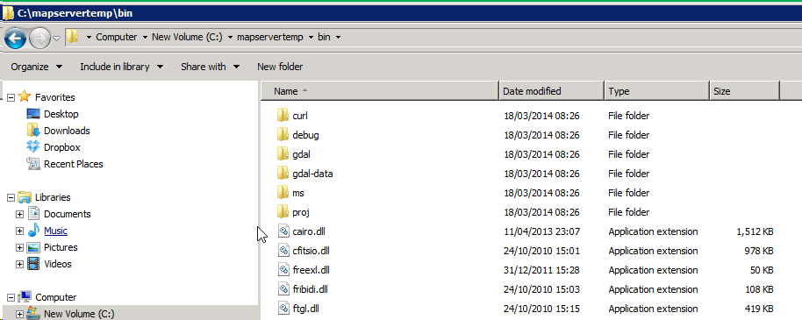
Task: Collapse the Computer tree section
Action: coord(11,297)
